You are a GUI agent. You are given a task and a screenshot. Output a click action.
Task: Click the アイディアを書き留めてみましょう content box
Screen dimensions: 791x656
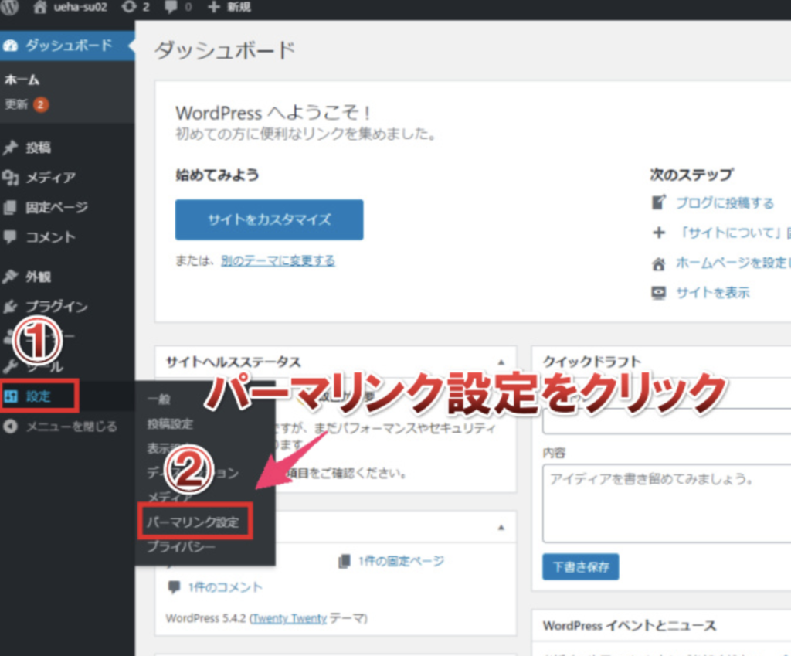pyautogui.click(x=667, y=503)
